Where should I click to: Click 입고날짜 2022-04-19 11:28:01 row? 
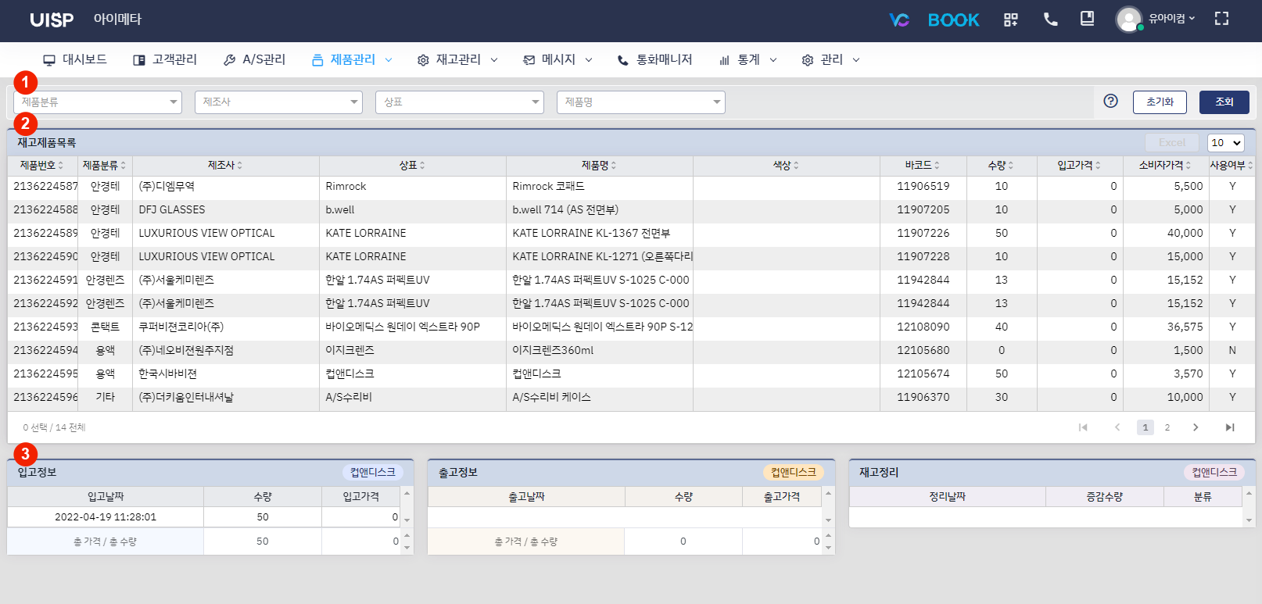[204, 517]
